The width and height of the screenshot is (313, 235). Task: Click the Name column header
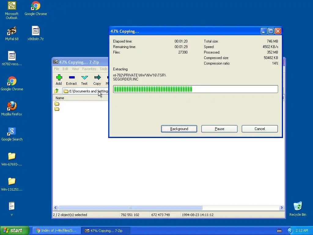[x=78, y=98]
